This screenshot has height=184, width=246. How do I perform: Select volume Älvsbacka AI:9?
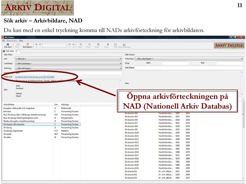pyautogui.click(x=159, y=130)
